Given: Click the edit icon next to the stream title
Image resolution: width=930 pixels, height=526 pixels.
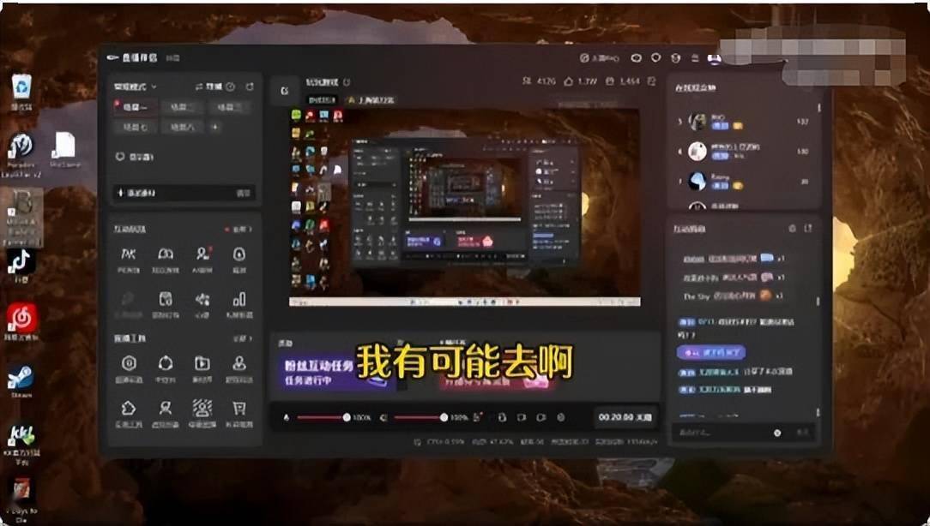Looking at the screenshot, I should click(347, 82).
